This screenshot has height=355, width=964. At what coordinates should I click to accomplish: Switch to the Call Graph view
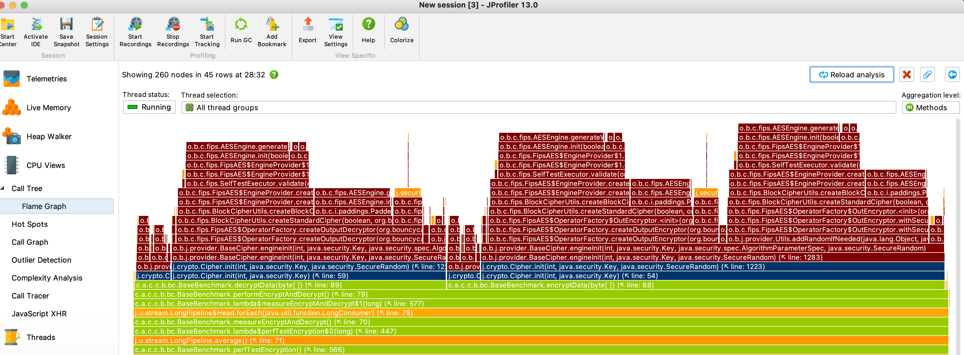[x=30, y=242]
